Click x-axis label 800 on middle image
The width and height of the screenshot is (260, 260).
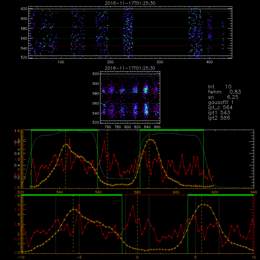point(127,127)
